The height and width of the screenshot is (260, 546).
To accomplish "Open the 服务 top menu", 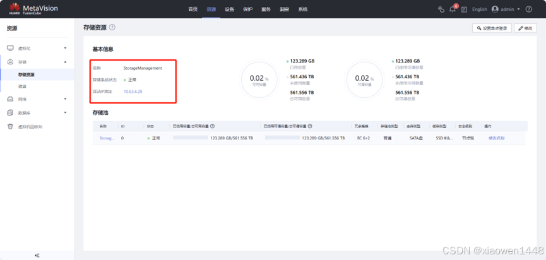I will 266,9.
